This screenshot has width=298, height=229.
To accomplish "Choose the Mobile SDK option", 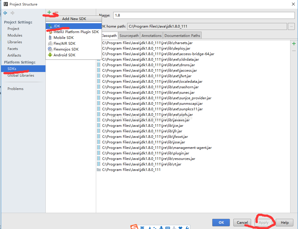I will (x=74, y=37).
